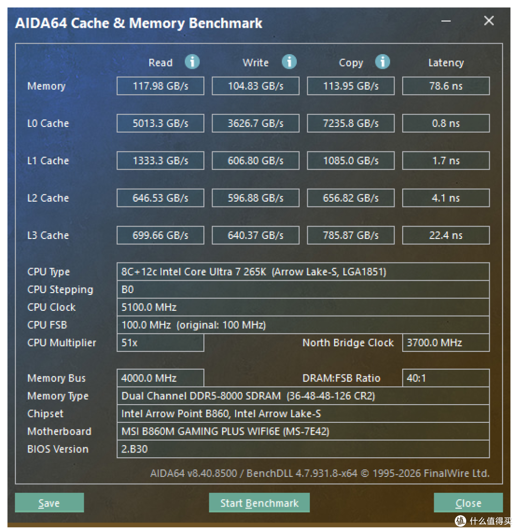The width and height of the screenshot is (517, 532).
Task: Click the L1 Cache copy value 1085.0 GB/s
Action: [351, 160]
